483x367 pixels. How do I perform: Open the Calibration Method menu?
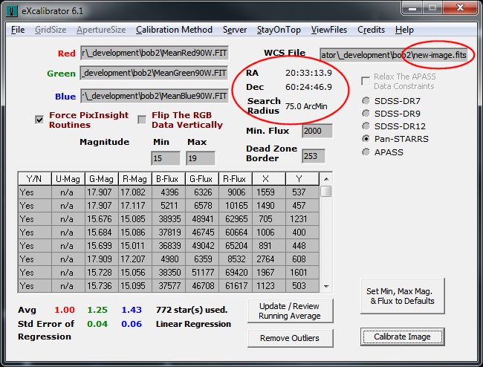(174, 30)
